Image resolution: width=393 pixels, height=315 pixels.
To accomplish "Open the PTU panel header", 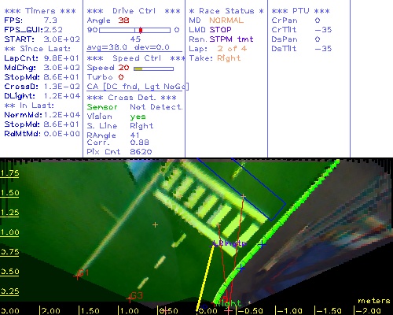I will 300,11.
